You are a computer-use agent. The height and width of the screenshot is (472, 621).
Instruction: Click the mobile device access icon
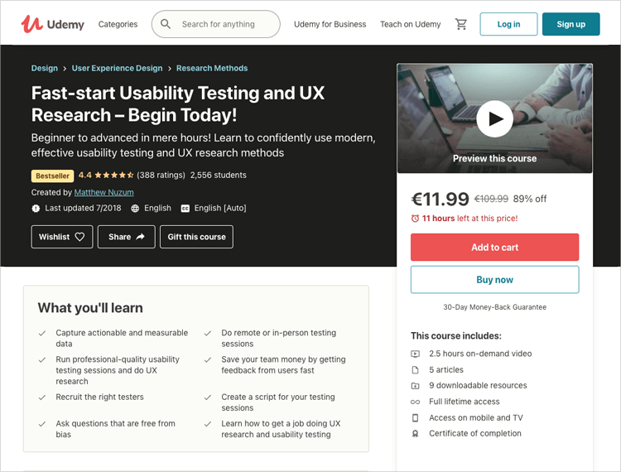pyautogui.click(x=415, y=417)
